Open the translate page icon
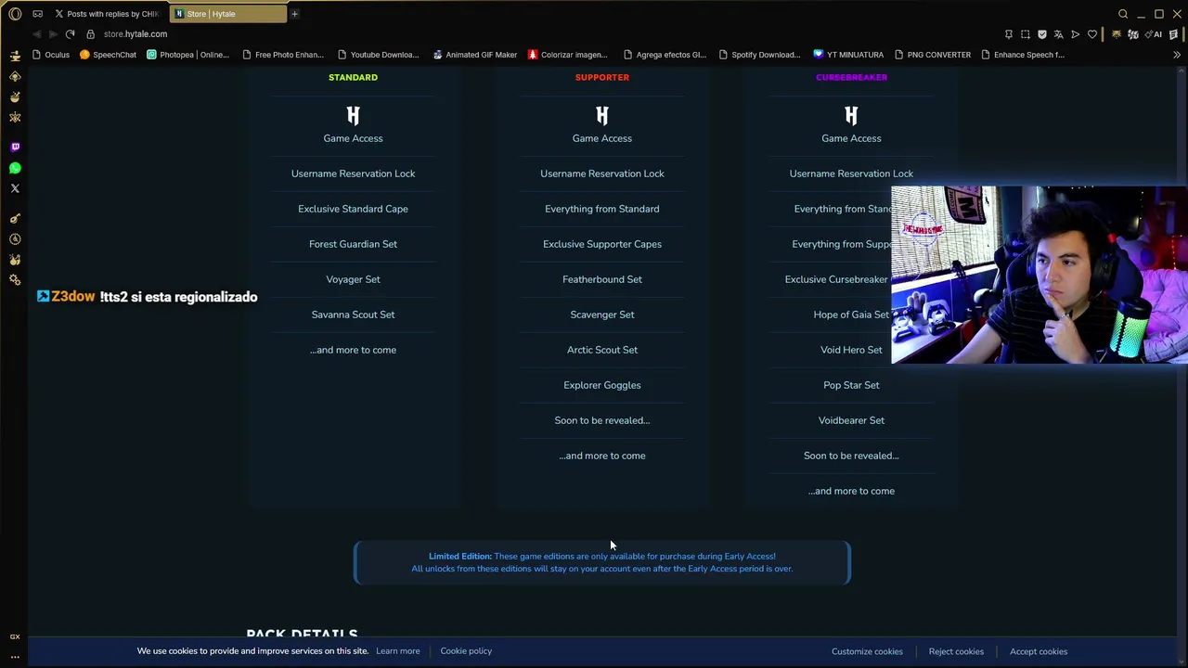Viewport: 1188px width, 668px height. (1059, 34)
